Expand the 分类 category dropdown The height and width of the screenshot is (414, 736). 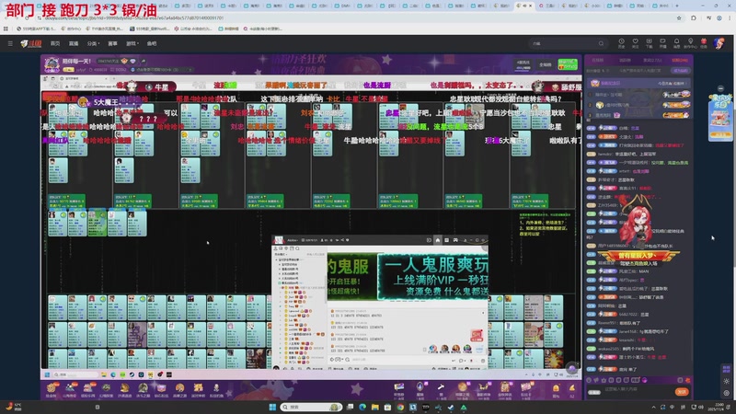click(x=93, y=43)
